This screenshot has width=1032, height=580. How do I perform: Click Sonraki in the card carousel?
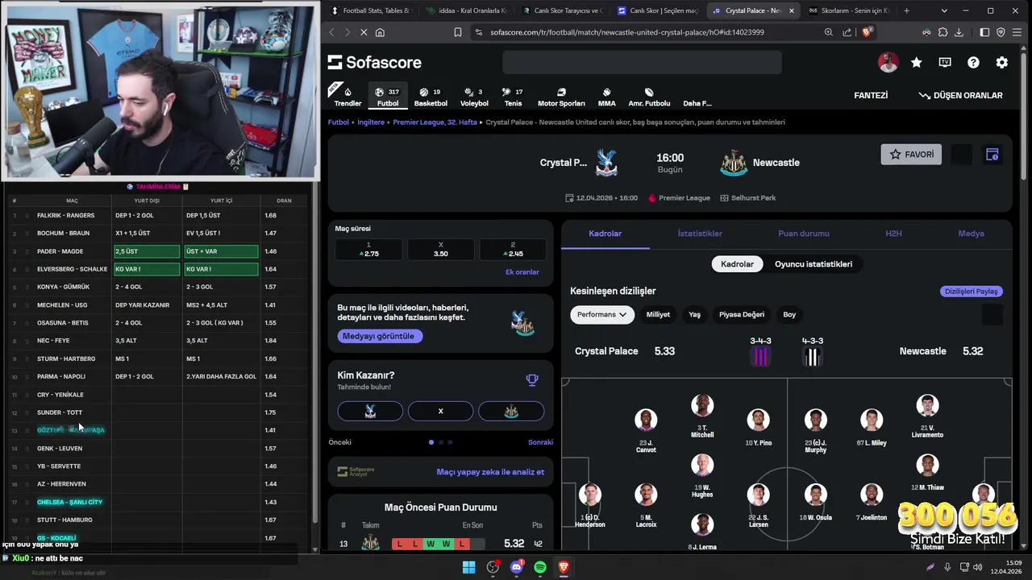[x=540, y=442]
